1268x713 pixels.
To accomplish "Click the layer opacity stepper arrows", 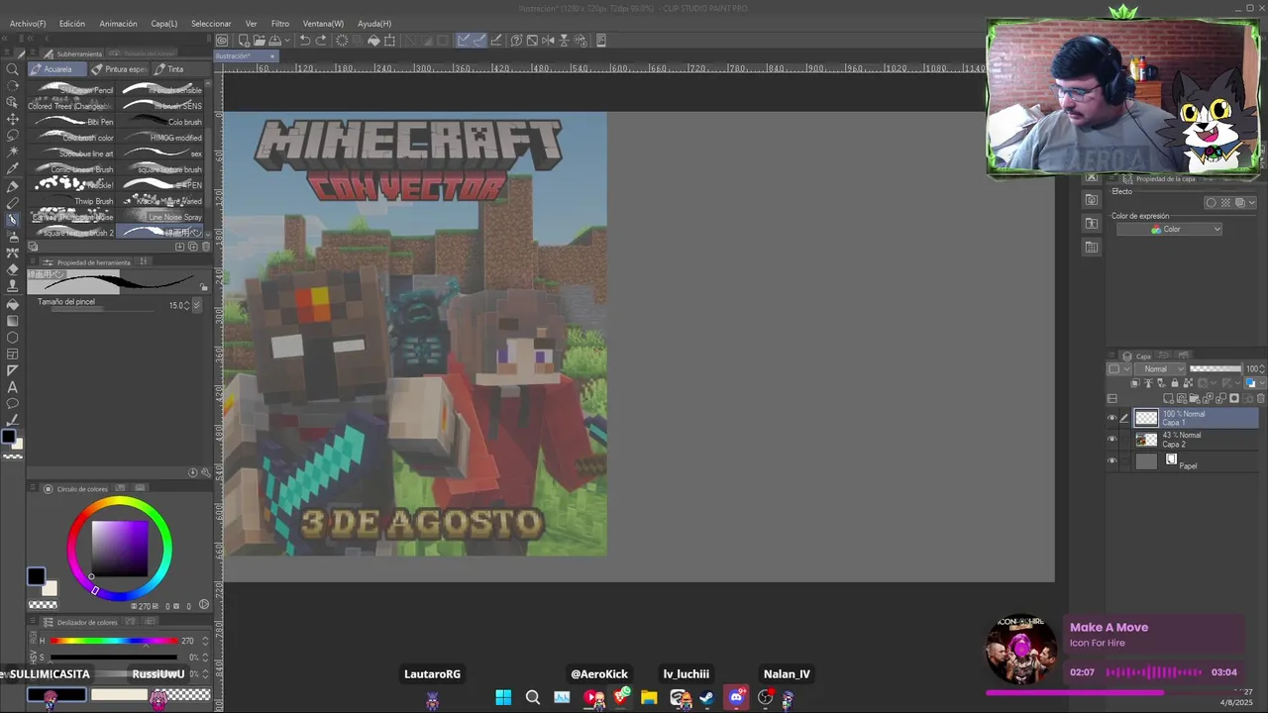I will pos(1263,368).
